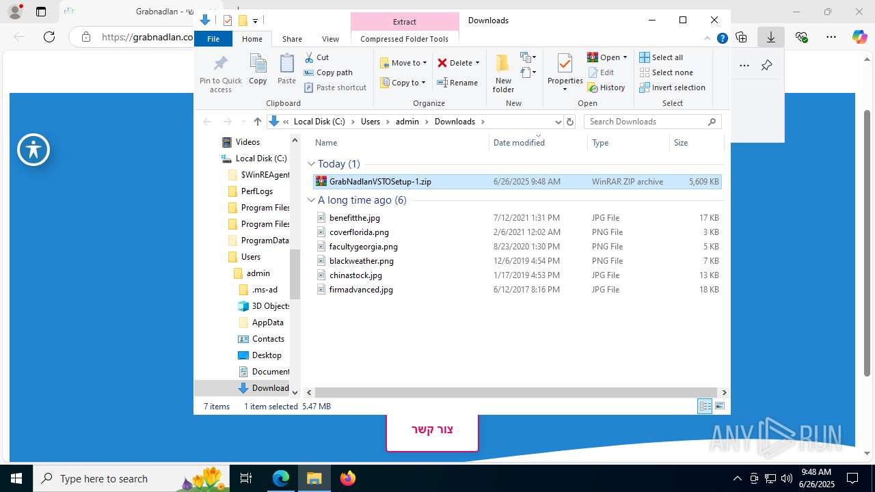Select AppData folder in tree

tap(267, 323)
